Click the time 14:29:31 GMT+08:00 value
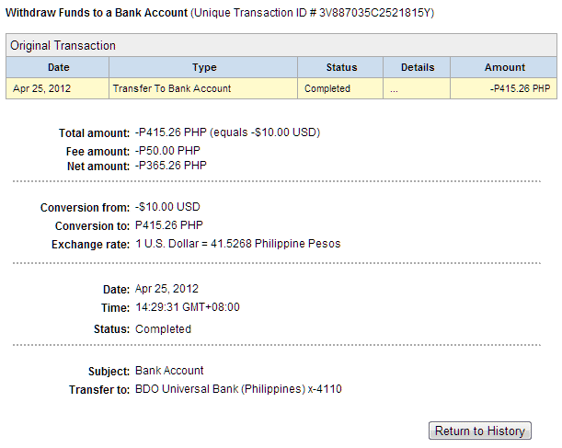This screenshot has height=448, width=562. [187, 307]
